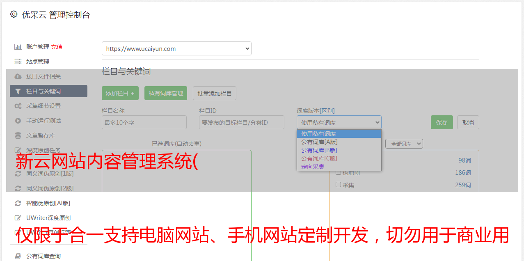Click the filter icon beside sidebar 栏目与关键词
Image resolution: width=524 pixels, height=261 pixels.
[18, 91]
